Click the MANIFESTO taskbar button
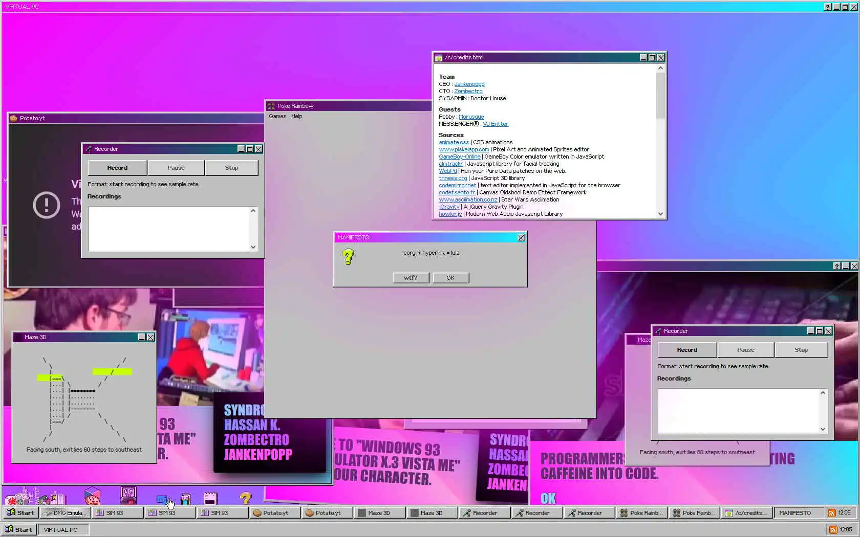Screen dimensions: 860x537 (799, 513)
